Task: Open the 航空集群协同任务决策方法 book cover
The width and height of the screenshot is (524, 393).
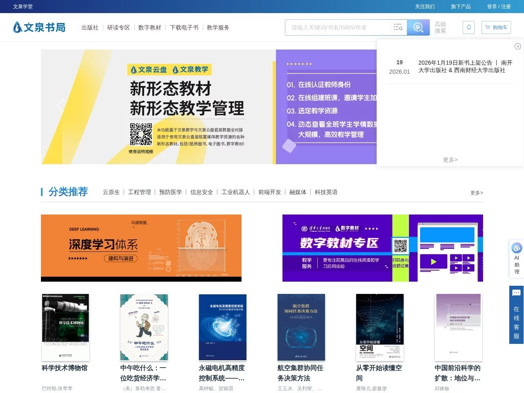Action: click(301, 327)
